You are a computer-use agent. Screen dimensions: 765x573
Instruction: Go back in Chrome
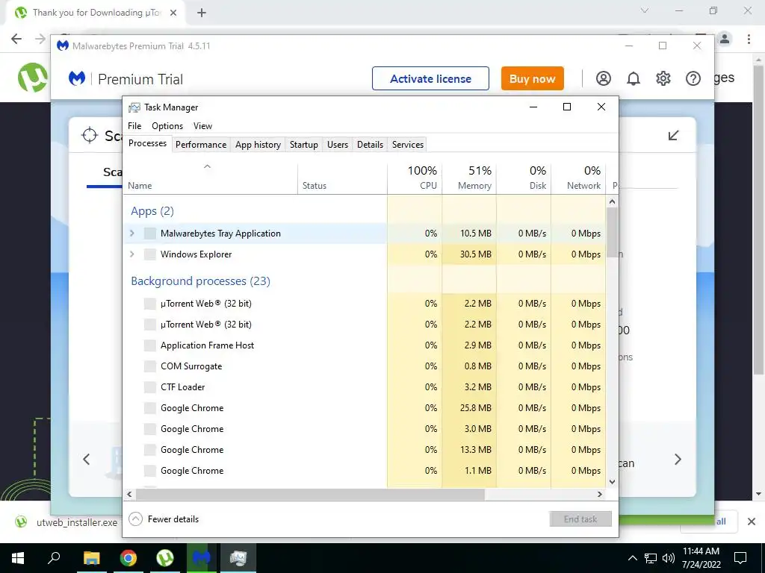click(16, 39)
